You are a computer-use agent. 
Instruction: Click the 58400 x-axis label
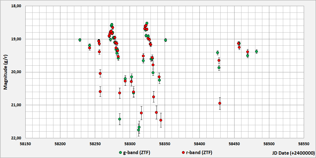[200, 144]
